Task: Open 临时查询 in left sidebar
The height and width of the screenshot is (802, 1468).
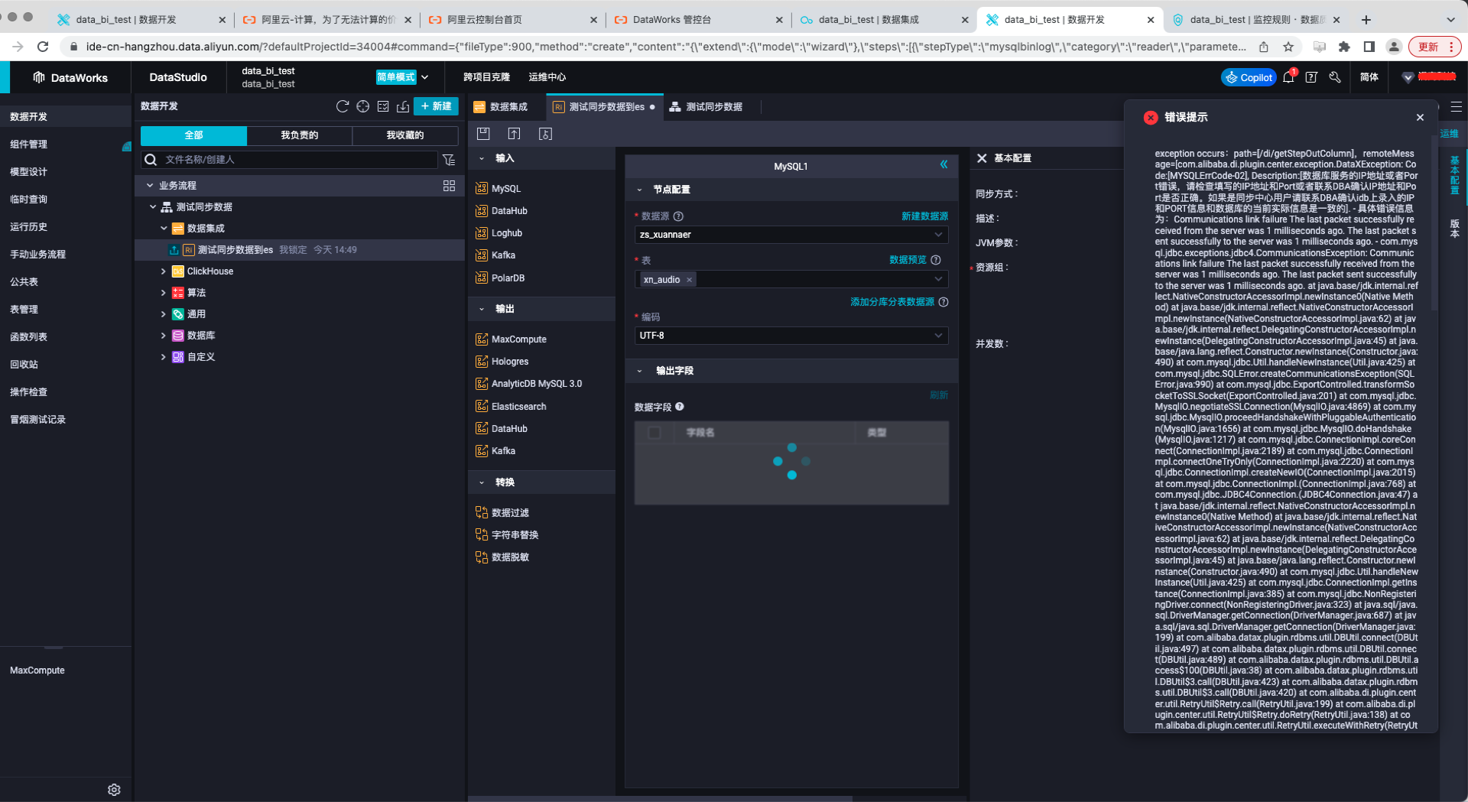Action: tap(28, 200)
